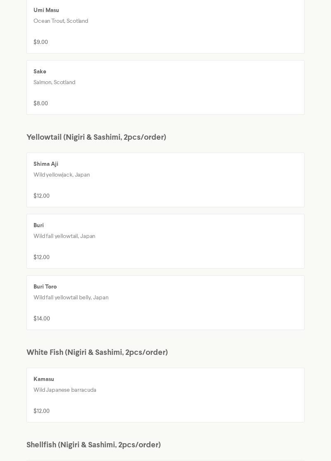Click the Yellowtail section heading

[96, 137]
